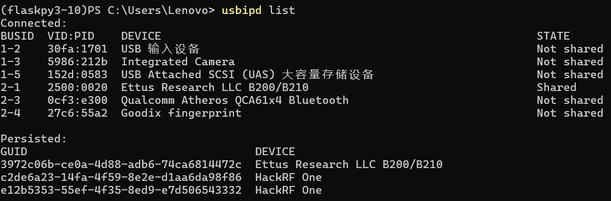Select 'Qualcomm Atheros QCA61x4 Bluetooth' text
Screen dimensions: 611x201
(x=235, y=100)
